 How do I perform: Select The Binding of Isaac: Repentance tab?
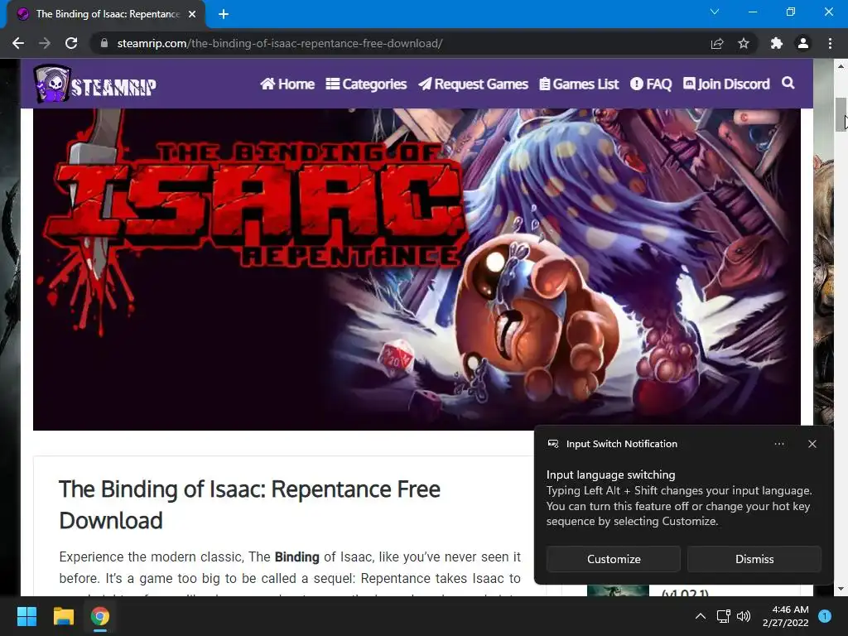point(106,14)
